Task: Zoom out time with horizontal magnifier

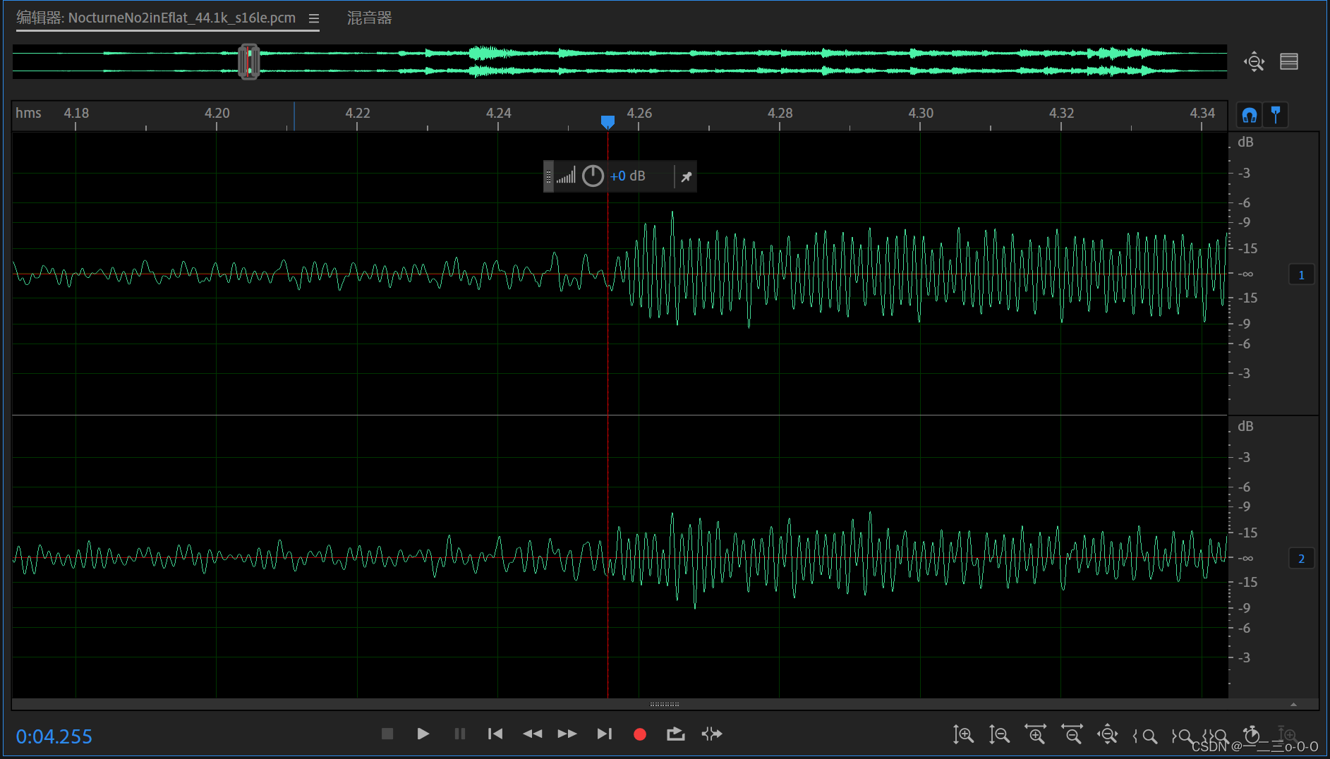Action: (x=1072, y=734)
